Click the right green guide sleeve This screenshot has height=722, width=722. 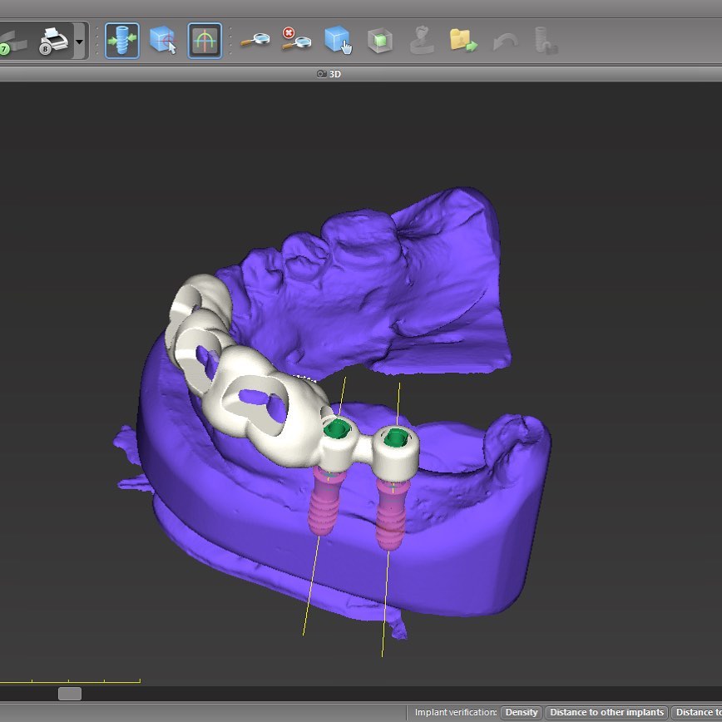click(396, 437)
